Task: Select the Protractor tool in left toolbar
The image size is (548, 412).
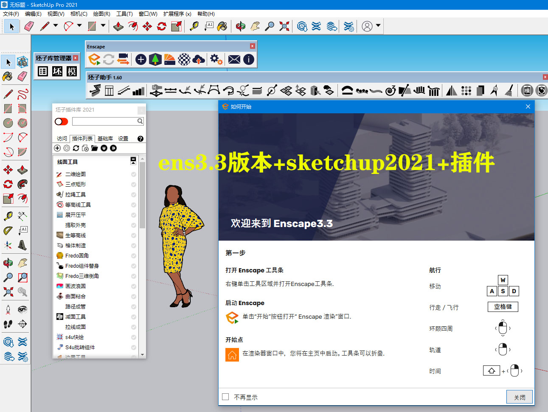Action: pyautogui.click(x=8, y=230)
